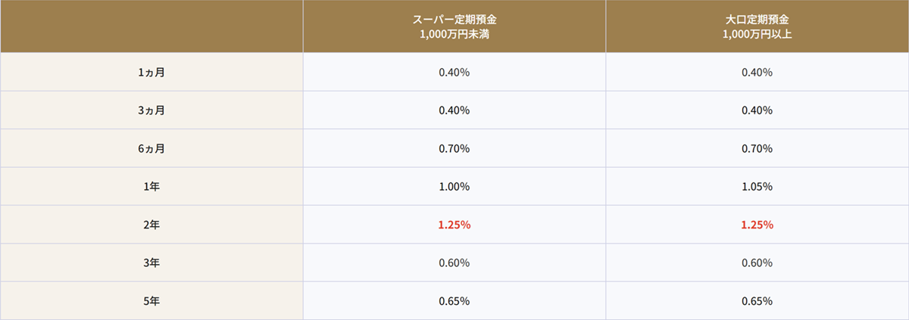Image resolution: width=909 pixels, height=320 pixels.
Task: Click the 大口定期 0.40% rate for 3ヵ月
Action: [757, 110]
